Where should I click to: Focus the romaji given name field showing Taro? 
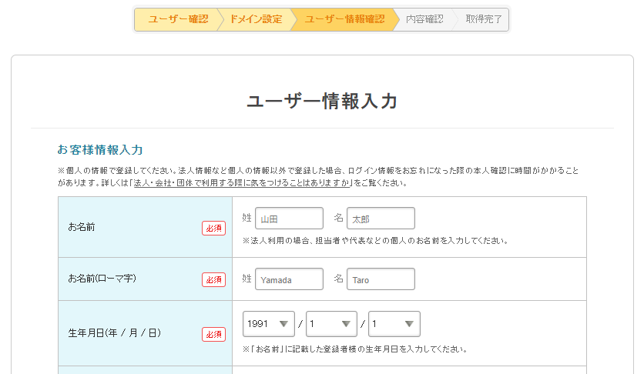[381, 279]
